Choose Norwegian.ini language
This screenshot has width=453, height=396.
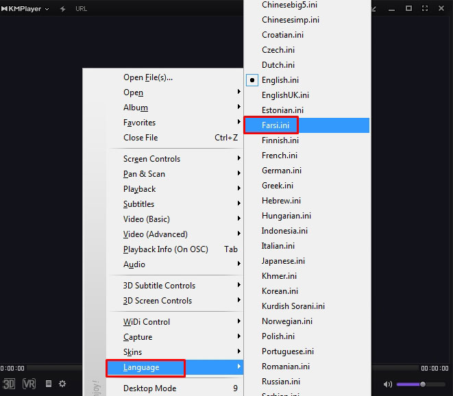[x=307, y=321]
